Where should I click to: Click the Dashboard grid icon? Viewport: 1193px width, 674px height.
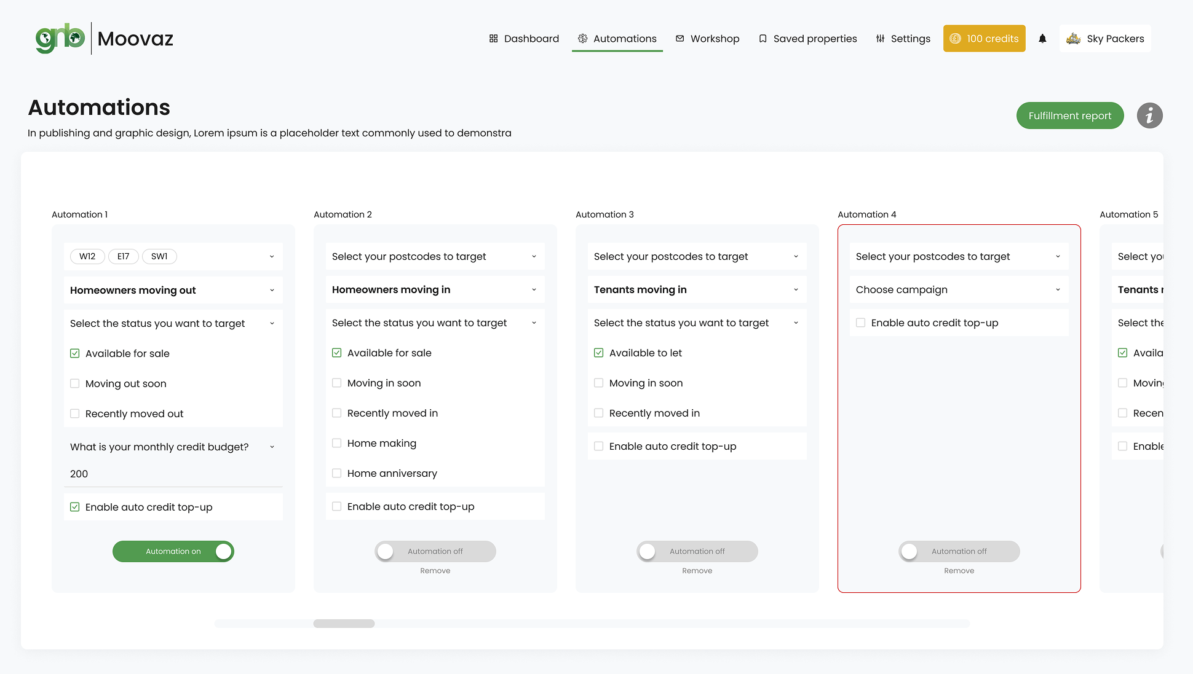[x=493, y=39]
